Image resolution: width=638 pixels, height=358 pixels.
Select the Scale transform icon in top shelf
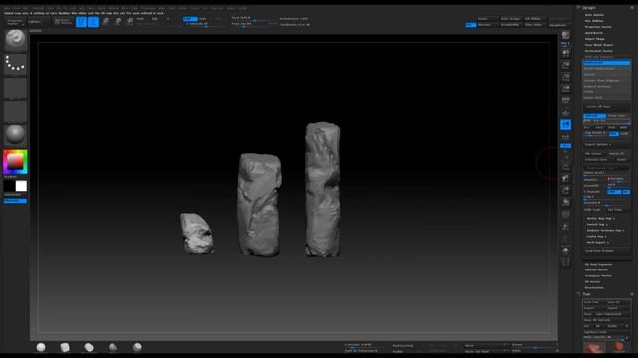click(x=118, y=21)
